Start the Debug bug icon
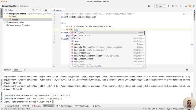This screenshot has width=196, height=110. (x=173, y=6)
